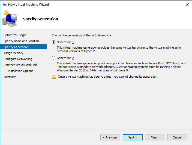192x145 pixels.
Task: Open the Configure Networking step
Action: (x=18, y=59)
